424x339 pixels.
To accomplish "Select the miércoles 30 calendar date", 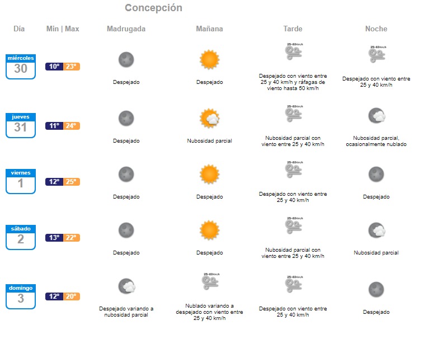I will click(x=21, y=66).
